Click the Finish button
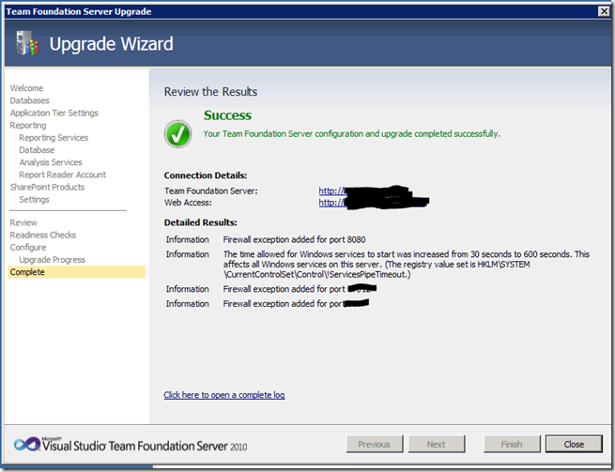 [x=512, y=444]
